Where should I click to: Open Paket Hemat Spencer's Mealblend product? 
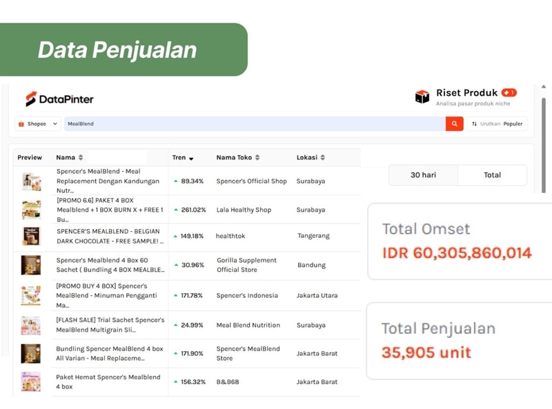tap(108, 381)
